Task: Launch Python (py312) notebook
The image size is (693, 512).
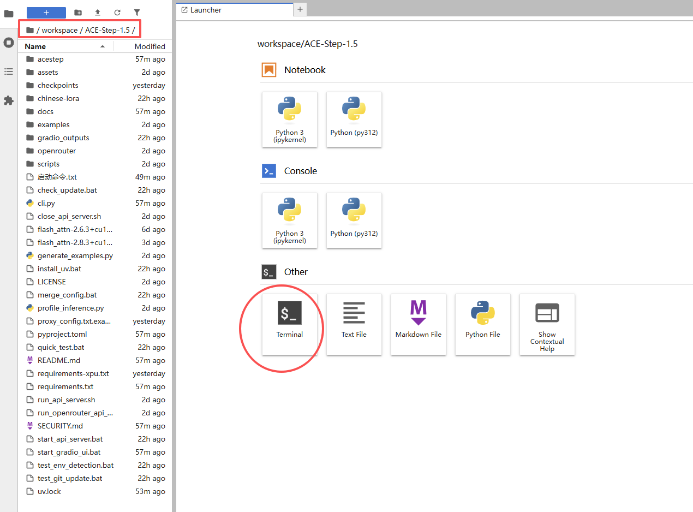Action: (x=354, y=119)
